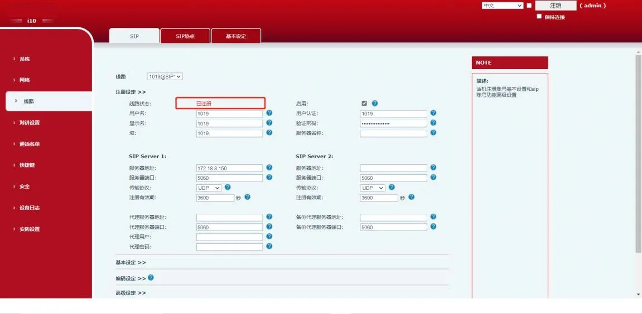Viewport: 642px width, 314px height.
Task: Click the 注销 logout button
Action: click(x=555, y=6)
